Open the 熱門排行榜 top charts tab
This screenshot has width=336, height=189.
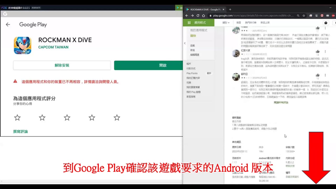click(x=251, y=23)
